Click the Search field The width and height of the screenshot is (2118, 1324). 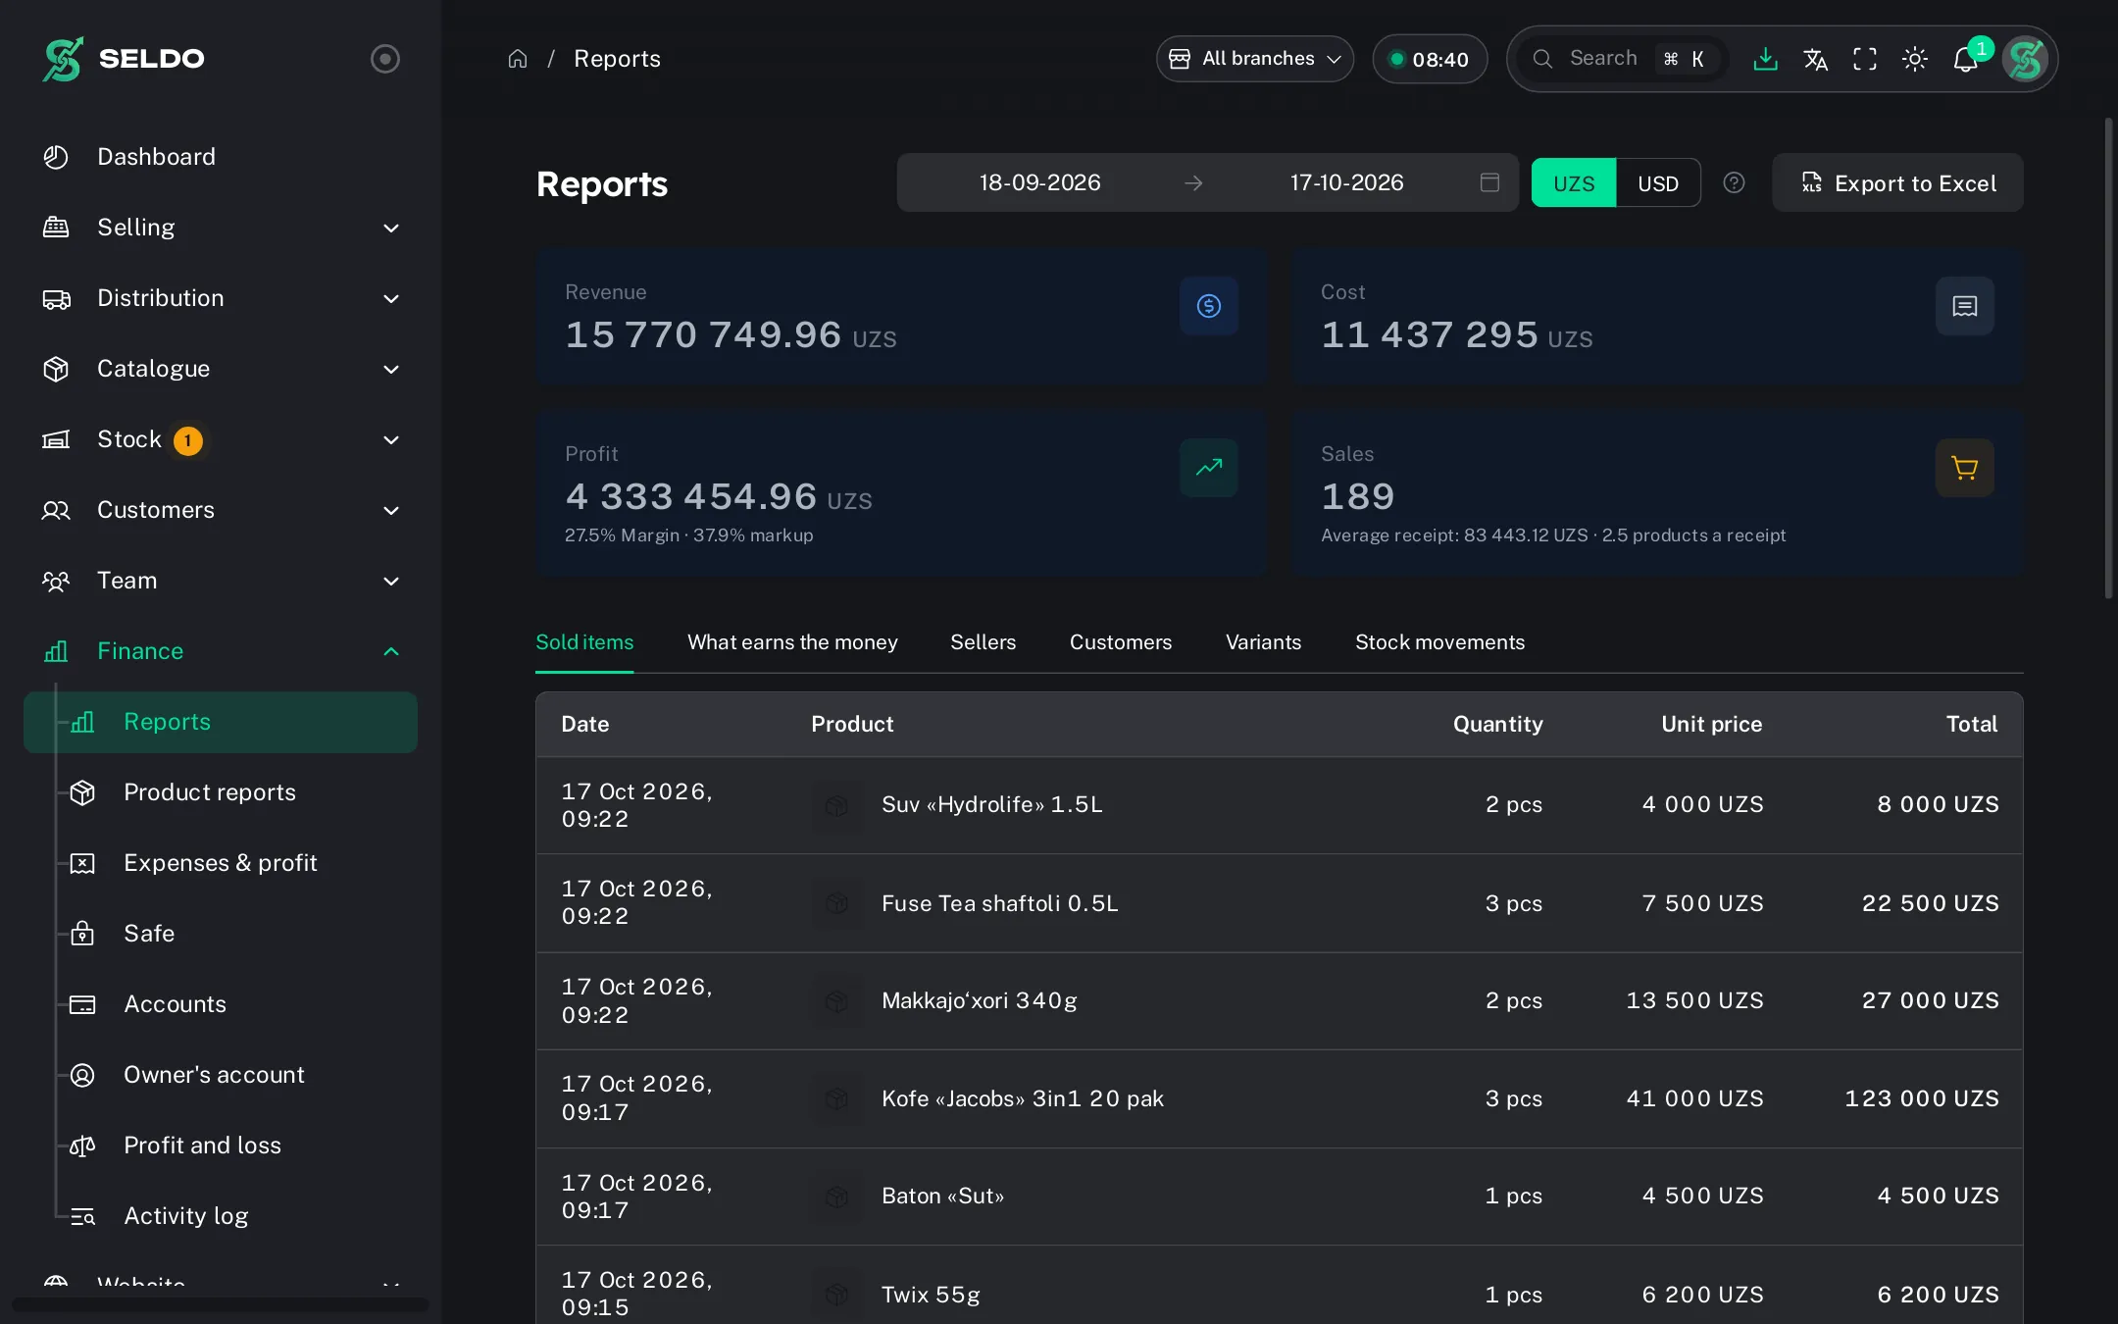(1623, 59)
